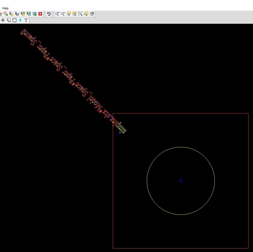Click the undo arrow icon
Image resolution: width=253 pixels, height=252 pixels.
tap(49, 14)
